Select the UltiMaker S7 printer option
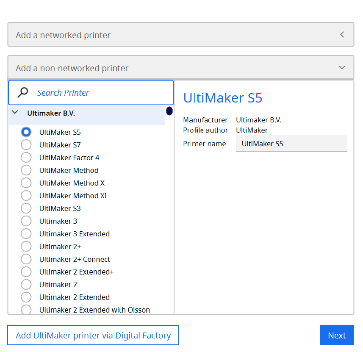The width and height of the screenshot is (363, 352). tap(26, 145)
